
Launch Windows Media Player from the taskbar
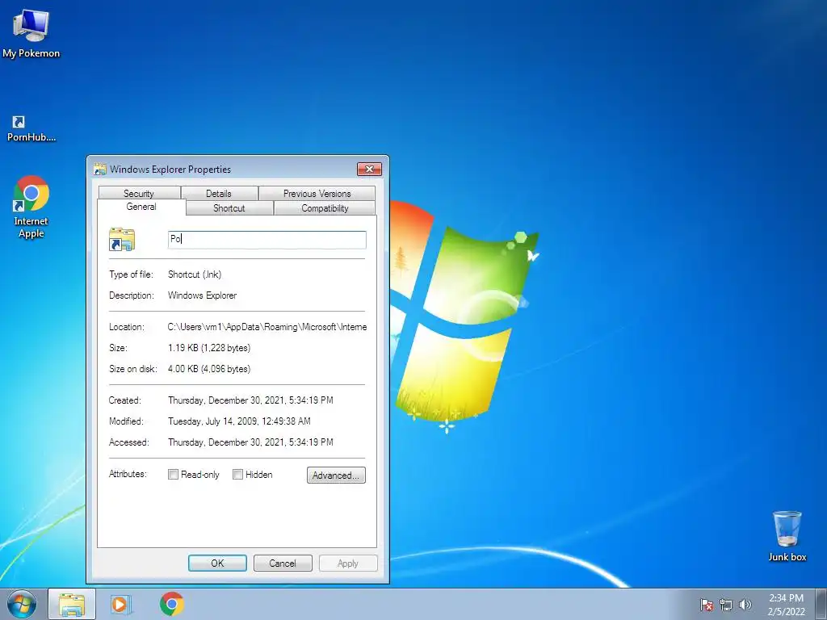[121, 604]
